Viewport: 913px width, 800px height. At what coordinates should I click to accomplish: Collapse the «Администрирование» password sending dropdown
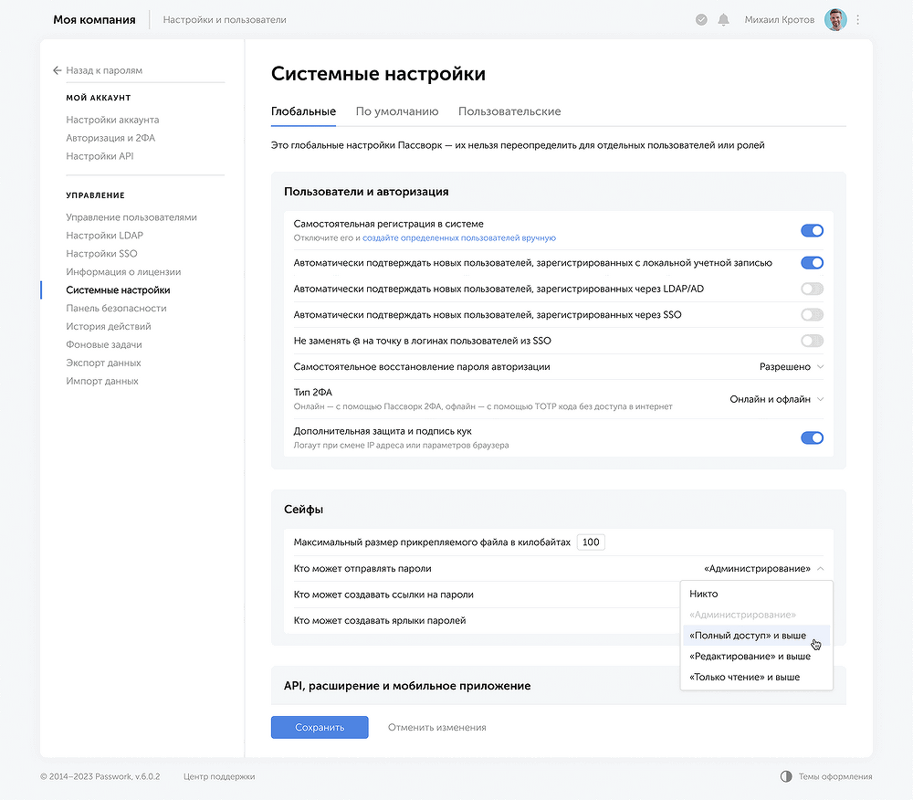(763, 569)
